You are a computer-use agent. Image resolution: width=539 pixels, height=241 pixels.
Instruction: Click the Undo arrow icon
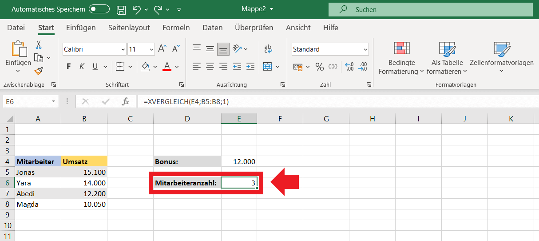tap(136, 9)
